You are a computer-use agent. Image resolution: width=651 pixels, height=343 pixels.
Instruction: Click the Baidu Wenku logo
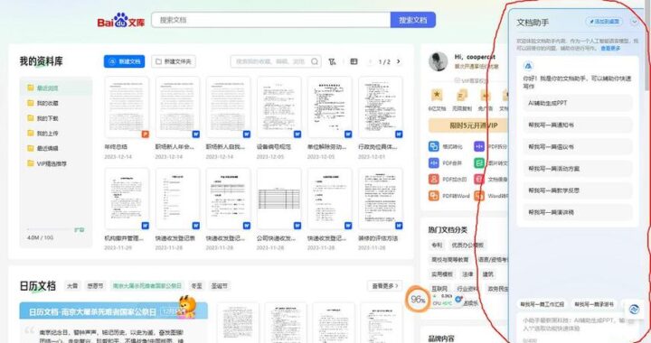[x=121, y=20]
